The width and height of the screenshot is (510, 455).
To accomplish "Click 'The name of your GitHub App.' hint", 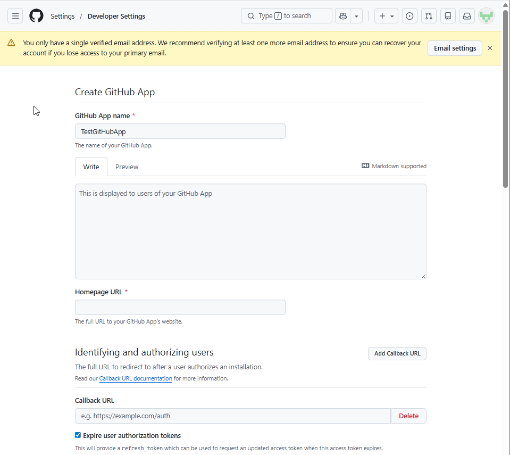I will click(x=113, y=145).
